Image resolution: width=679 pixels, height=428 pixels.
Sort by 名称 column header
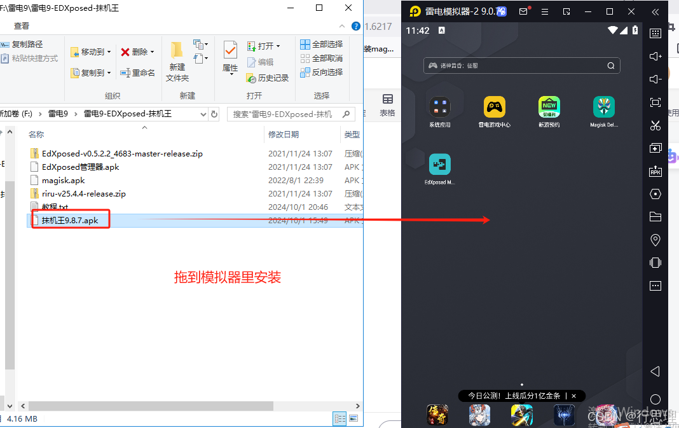pyautogui.click(x=36, y=135)
